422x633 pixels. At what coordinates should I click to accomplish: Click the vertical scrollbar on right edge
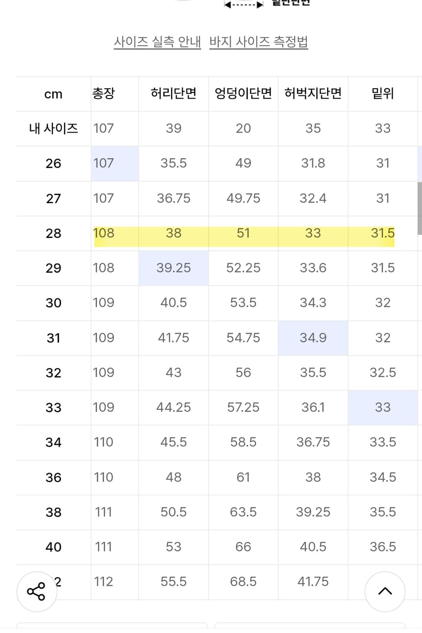[x=419, y=208]
